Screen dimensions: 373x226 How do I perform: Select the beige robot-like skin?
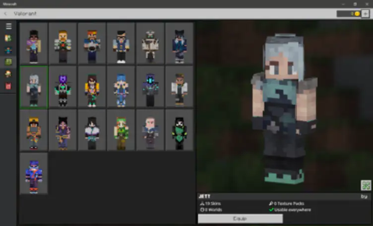(150, 44)
